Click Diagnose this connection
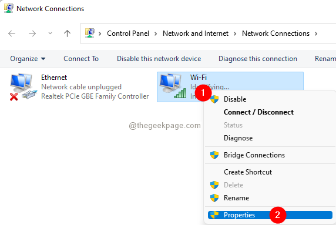336x225 pixels. coord(258,59)
